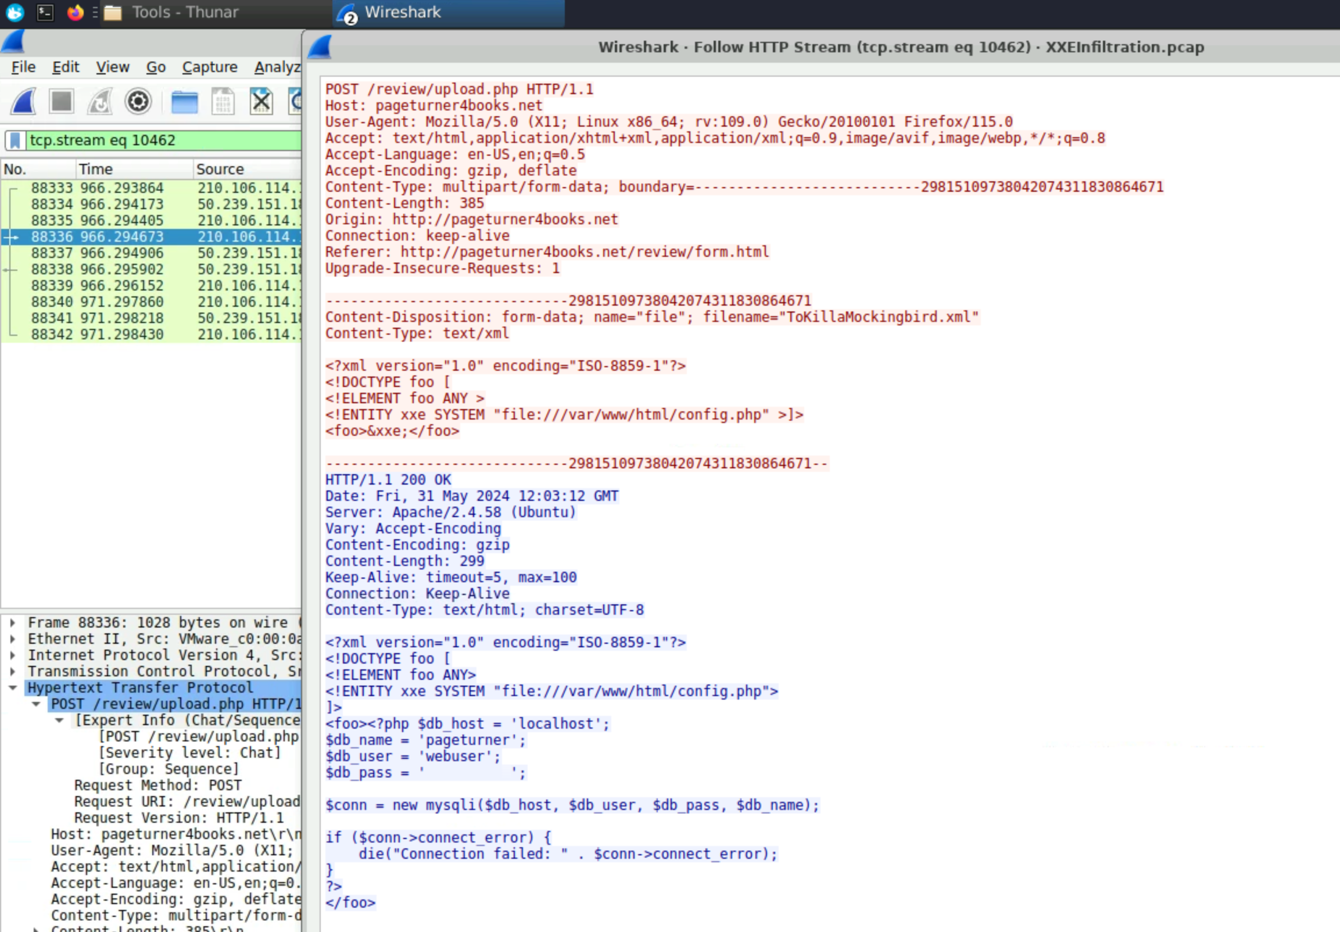Image resolution: width=1340 pixels, height=932 pixels.
Task: Collapse the Expert Info node
Action: click(59, 720)
